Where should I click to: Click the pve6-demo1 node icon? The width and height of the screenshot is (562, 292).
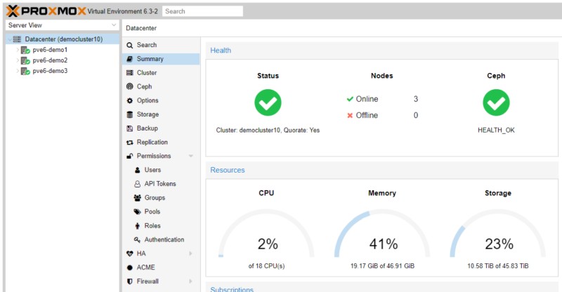pyautogui.click(x=25, y=50)
